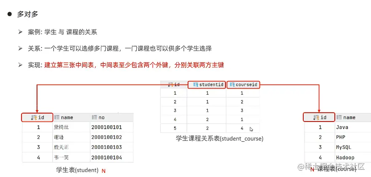Viewport: 371px width, 177px height.
Task: Click the cell 黛绮丝 in student table
Action: tap(71, 127)
